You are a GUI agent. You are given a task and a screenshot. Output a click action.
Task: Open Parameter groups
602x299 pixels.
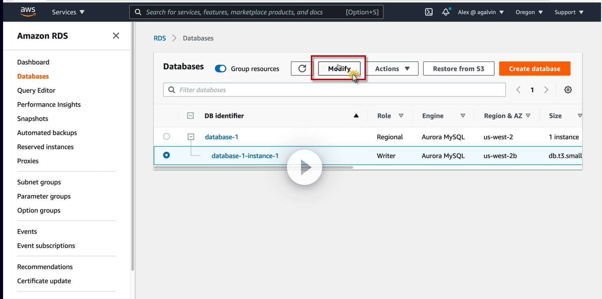pyautogui.click(x=44, y=197)
